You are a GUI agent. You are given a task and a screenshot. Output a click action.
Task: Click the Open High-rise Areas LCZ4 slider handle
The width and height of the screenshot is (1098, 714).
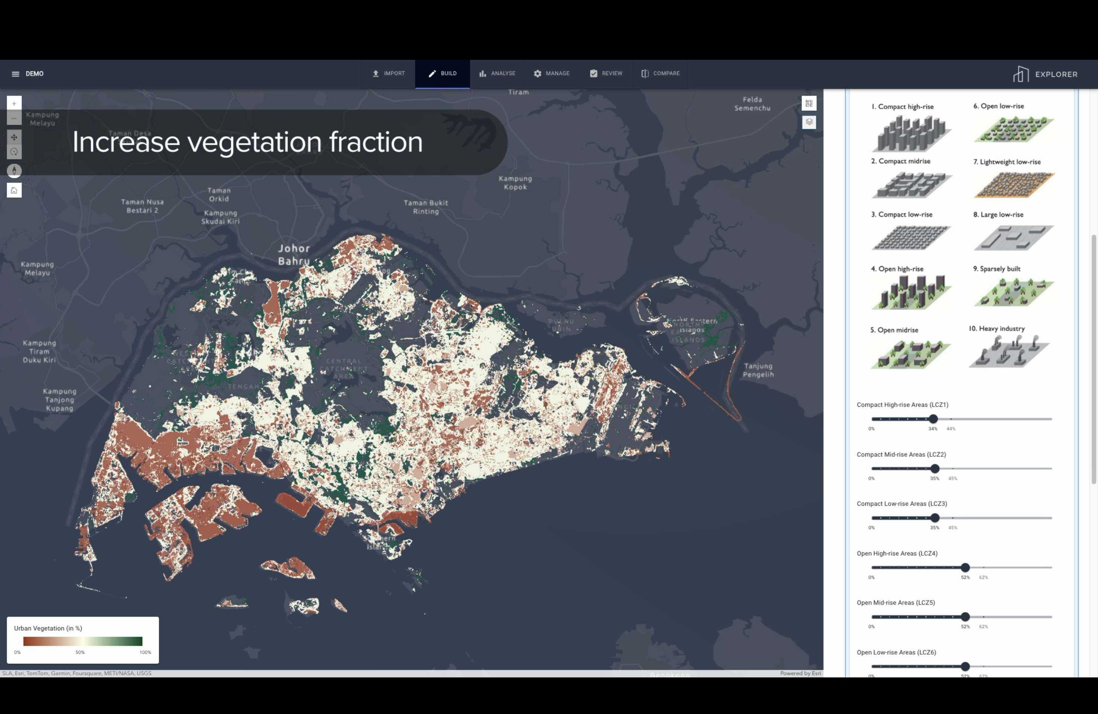coord(965,567)
